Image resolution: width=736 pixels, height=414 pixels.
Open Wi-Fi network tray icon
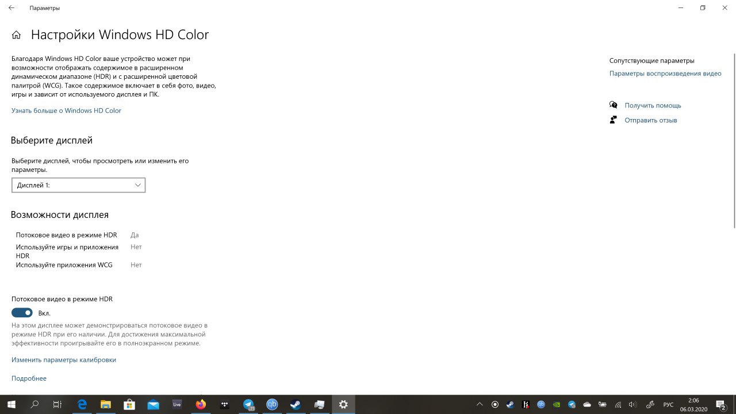coord(618,405)
